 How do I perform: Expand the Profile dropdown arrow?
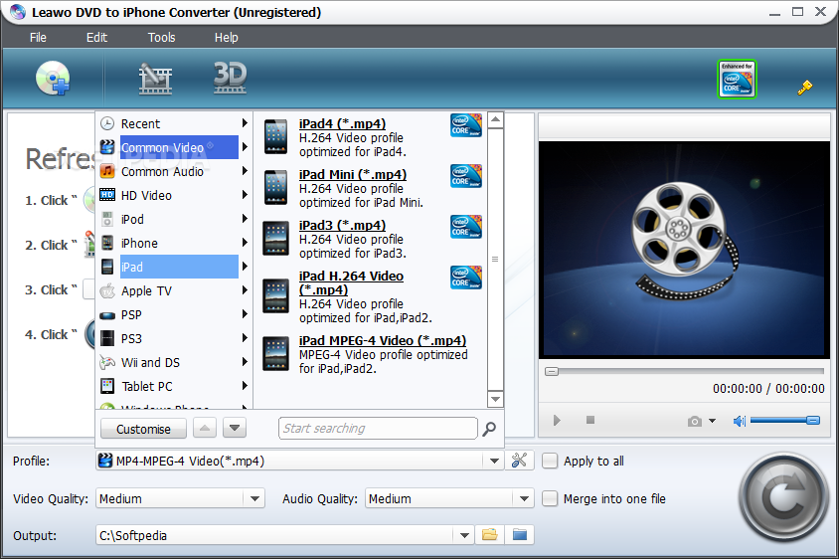(494, 461)
